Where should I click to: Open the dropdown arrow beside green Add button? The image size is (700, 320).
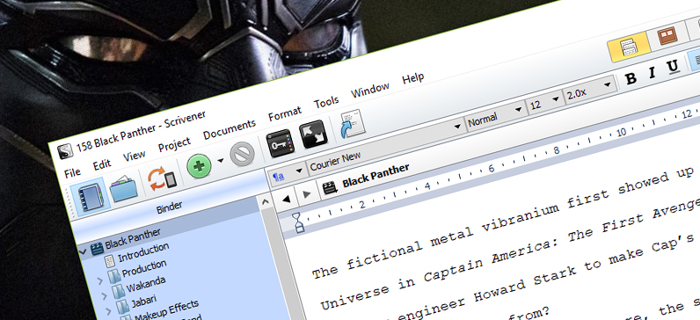click(221, 160)
